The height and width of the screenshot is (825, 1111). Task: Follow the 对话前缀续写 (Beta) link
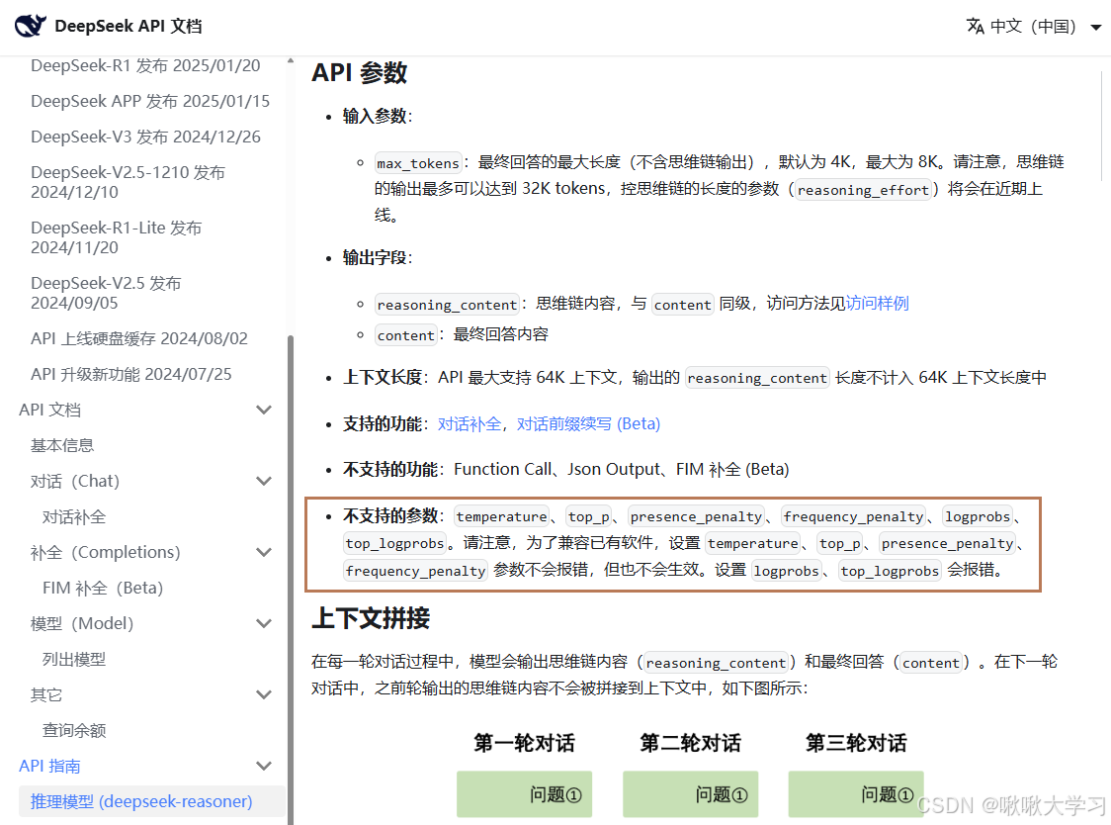pyautogui.click(x=588, y=424)
